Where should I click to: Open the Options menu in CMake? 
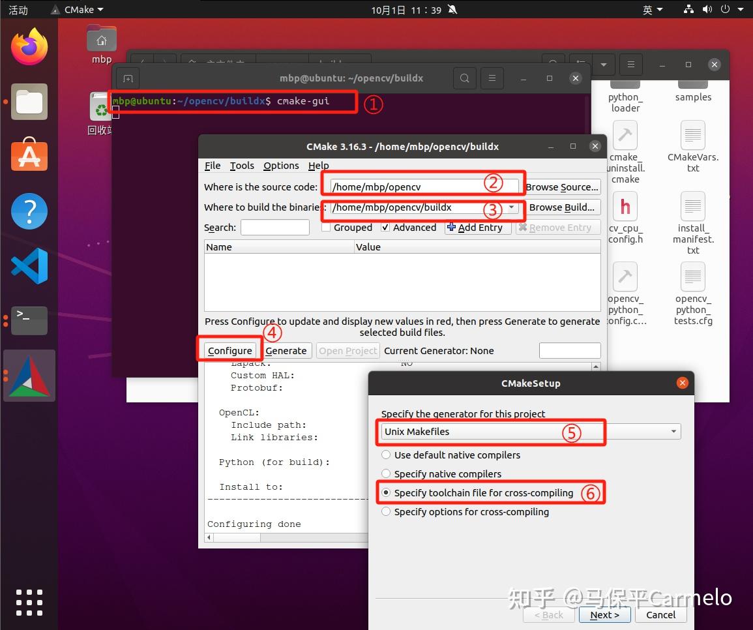point(280,165)
